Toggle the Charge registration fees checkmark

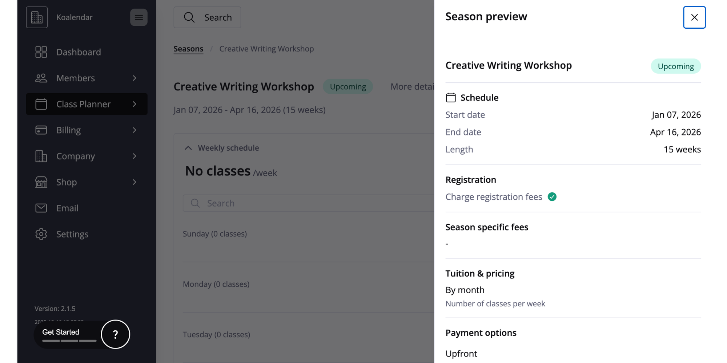[553, 196]
